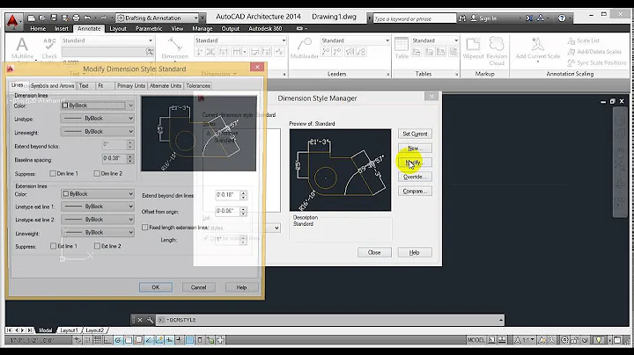The width and height of the screenshot is (634, 355).
Task: Open Scale List in Annotation Scaling
Action: tap(584, 40)
